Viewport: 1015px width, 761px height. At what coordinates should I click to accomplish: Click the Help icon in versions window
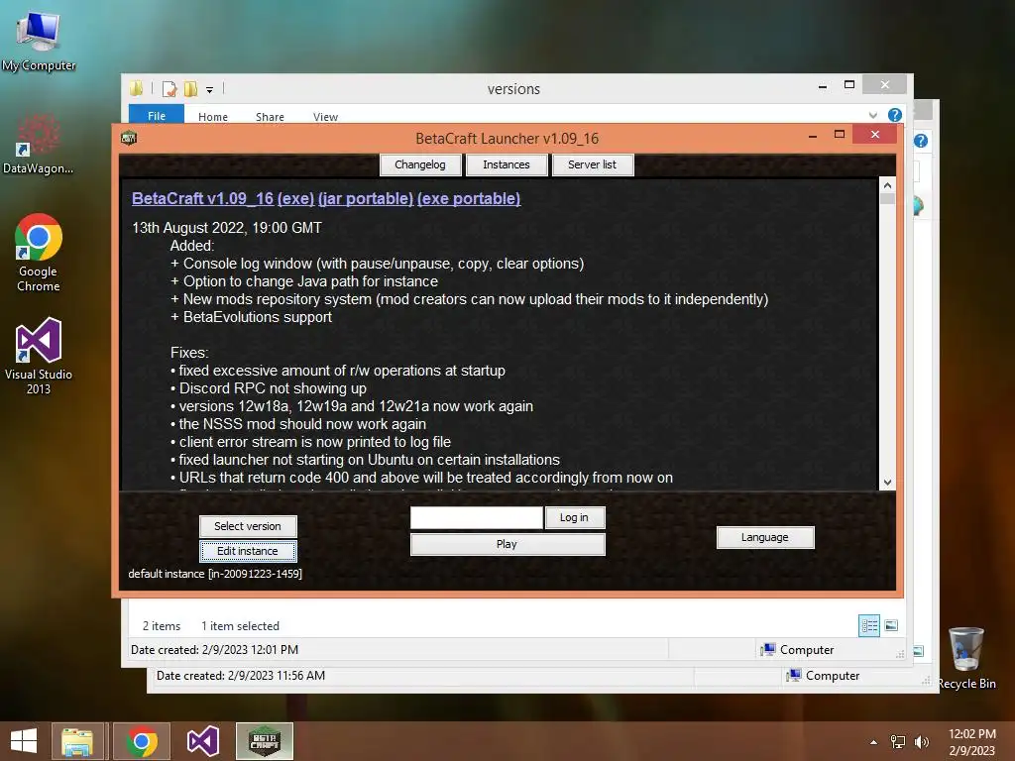[x=895, y=115]
